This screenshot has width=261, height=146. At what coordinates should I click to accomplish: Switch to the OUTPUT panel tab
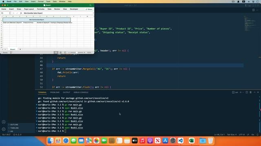(66, 92)
